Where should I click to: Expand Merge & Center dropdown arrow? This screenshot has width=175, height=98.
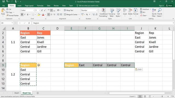(x=79, y=14)
